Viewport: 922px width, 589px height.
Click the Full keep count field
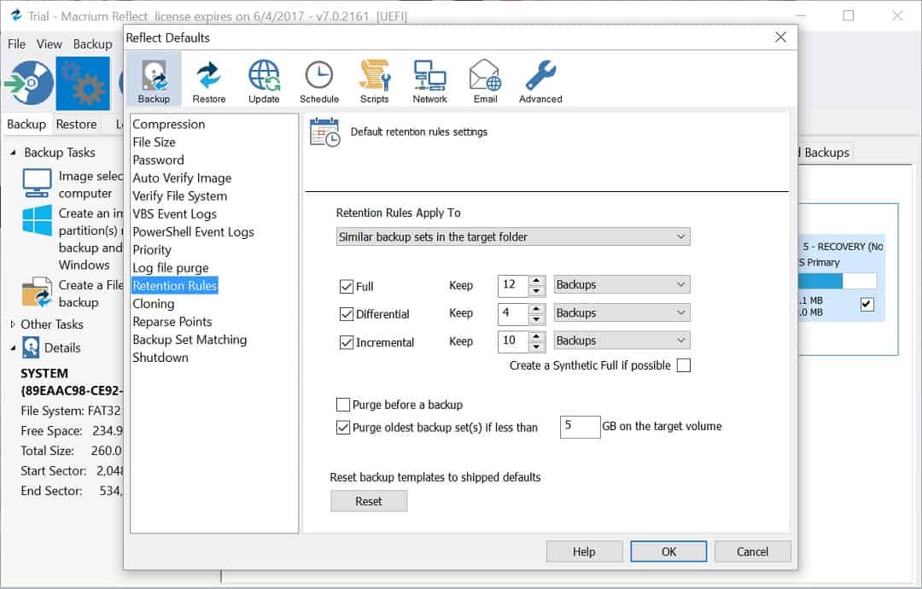pyautogui.click(x=513, y=285)
